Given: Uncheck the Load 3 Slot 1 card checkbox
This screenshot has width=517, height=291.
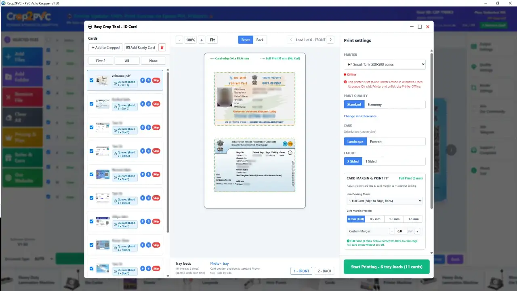Looking at the screenshot, I should 91,174.
